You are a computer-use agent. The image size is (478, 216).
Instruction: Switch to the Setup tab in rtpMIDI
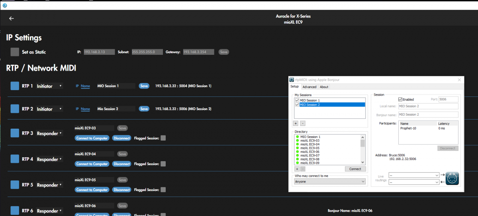tap(294, 87)
